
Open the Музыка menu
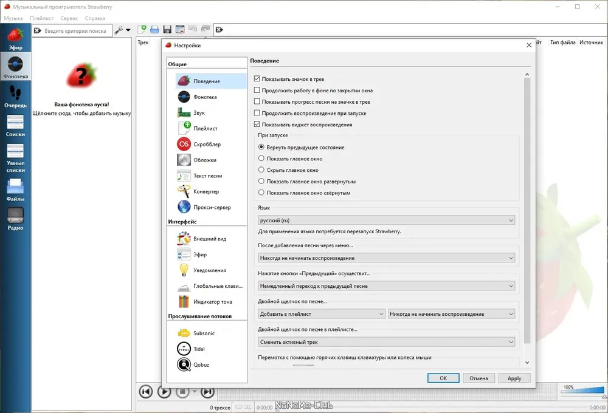pos(13,18)
